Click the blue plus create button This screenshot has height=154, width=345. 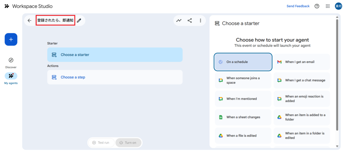pos(11,39)
